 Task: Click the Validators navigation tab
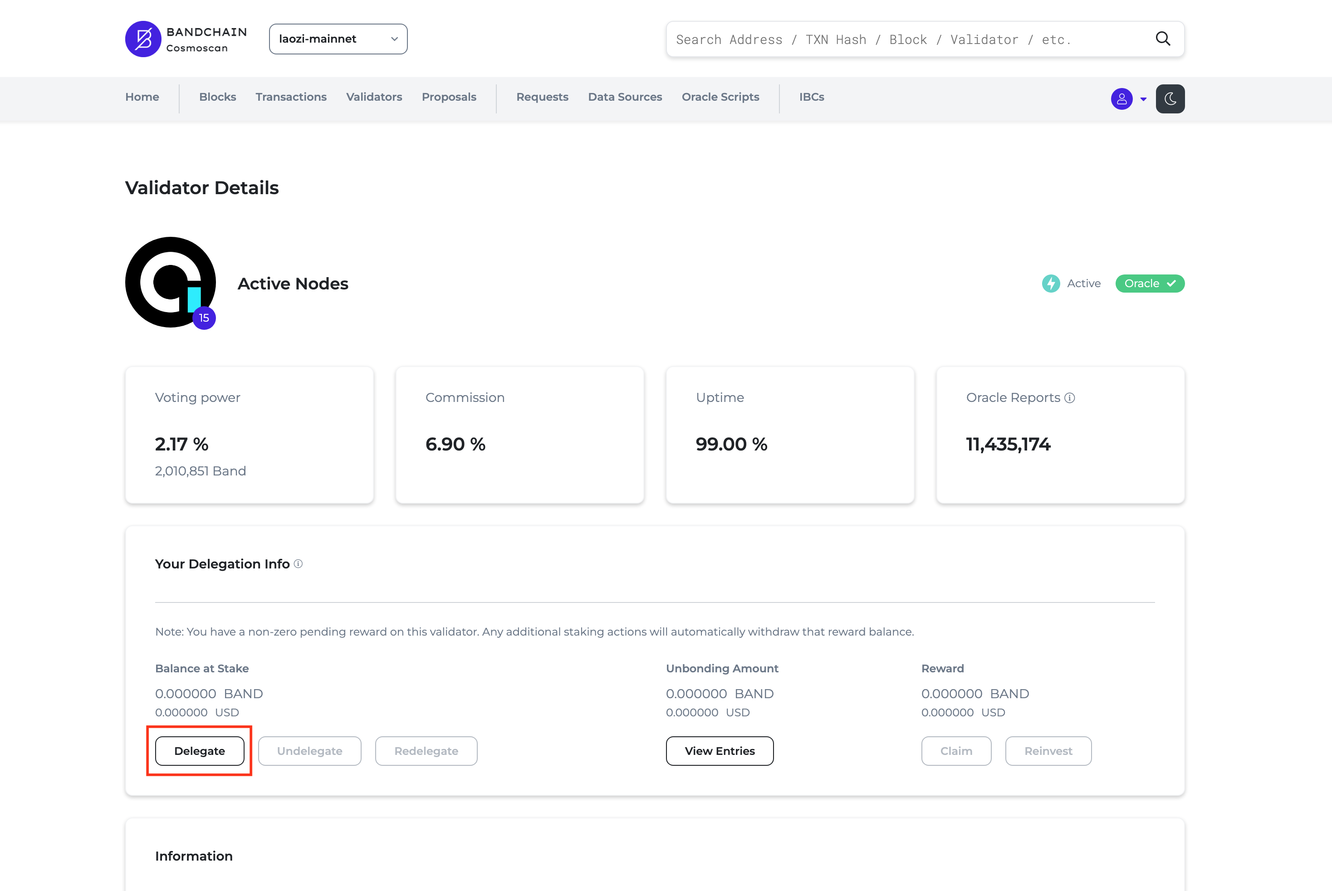tap(374, 97)
